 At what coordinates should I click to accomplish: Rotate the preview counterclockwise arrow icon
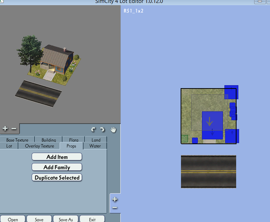point(93,129)
